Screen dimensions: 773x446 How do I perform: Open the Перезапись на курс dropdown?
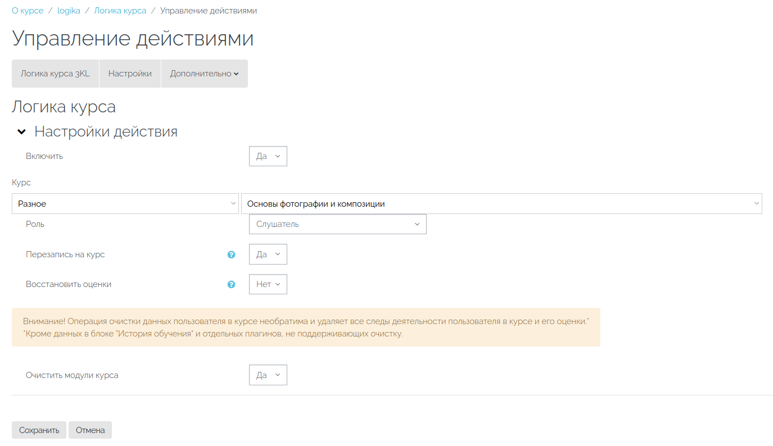pos(268,254)
